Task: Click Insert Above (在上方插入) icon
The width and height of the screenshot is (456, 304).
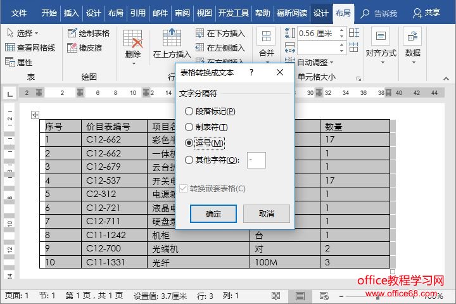Action: (172, 37)
